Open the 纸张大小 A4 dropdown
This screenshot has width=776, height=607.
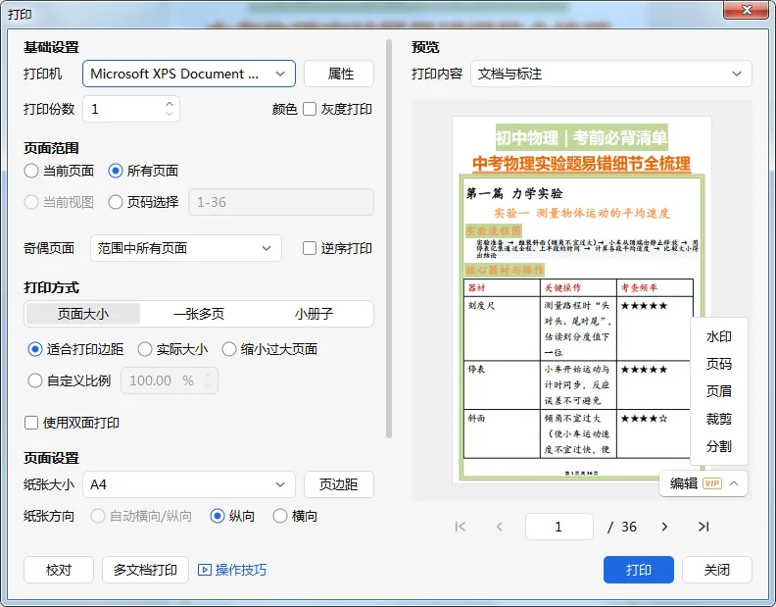(189, 484)
